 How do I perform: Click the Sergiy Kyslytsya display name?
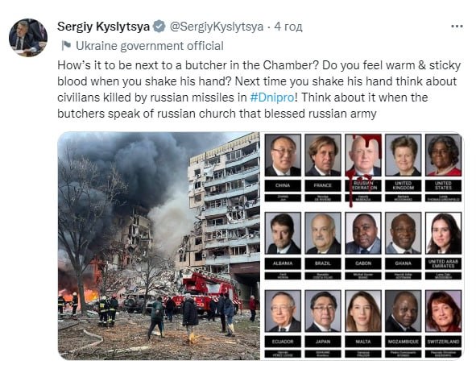104,27
